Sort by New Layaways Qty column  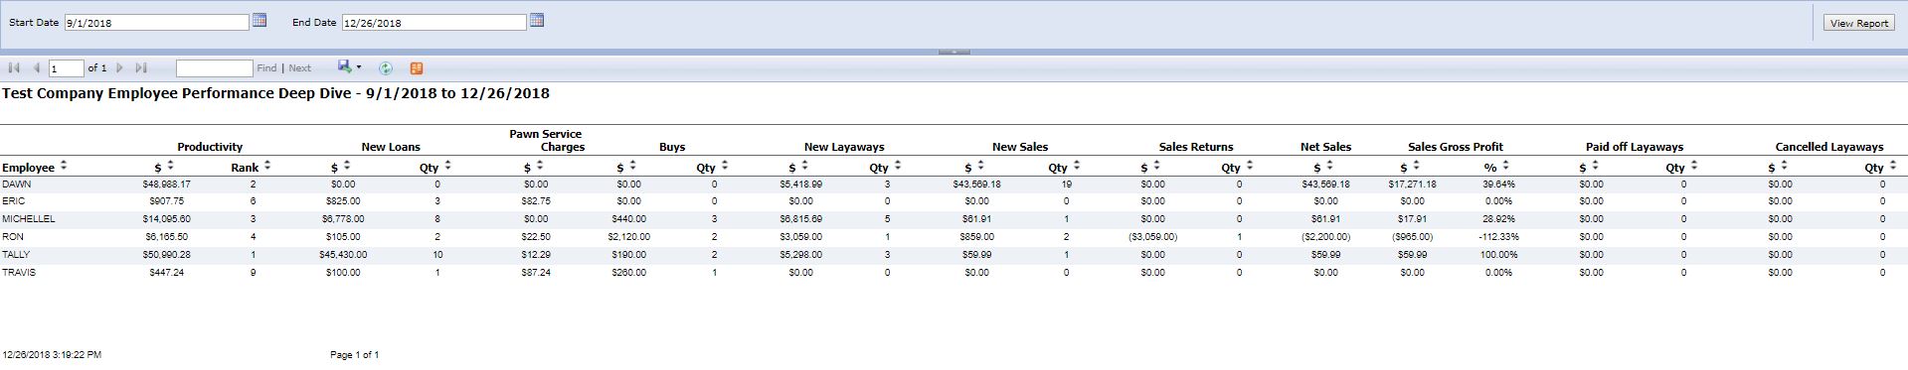[898, 166]
